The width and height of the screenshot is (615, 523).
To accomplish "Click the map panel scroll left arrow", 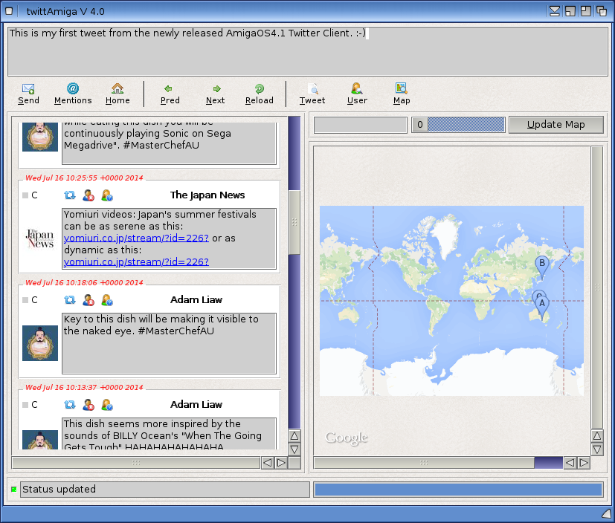I will [570, 463].
